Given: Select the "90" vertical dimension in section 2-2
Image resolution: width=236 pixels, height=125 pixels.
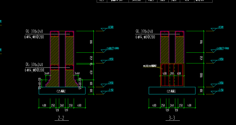Looking at the screenshot, I should (x=91, y=64).
